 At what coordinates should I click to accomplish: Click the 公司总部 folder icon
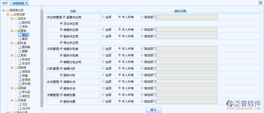point(12,14)
